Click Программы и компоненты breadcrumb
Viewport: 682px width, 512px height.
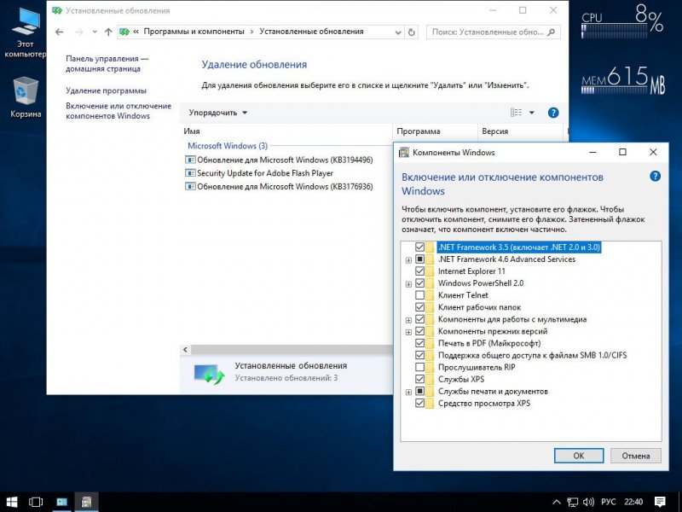[x=194, y=32]
